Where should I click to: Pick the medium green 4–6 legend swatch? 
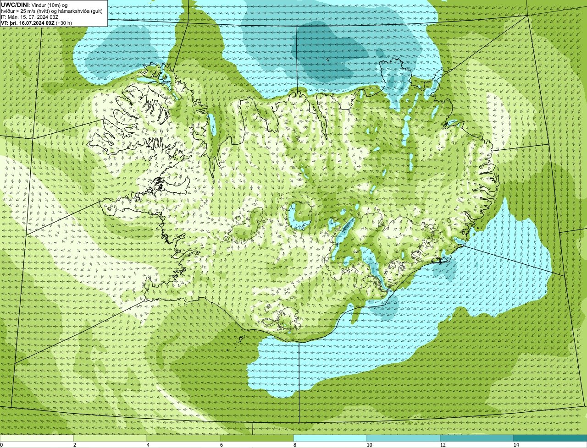183,438
